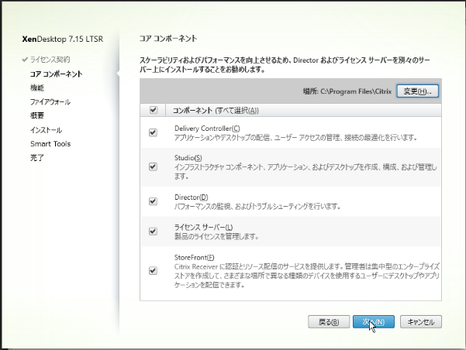Open the 完了 step in sidebar
The image size is (466, 350).
tap(37, 158)
